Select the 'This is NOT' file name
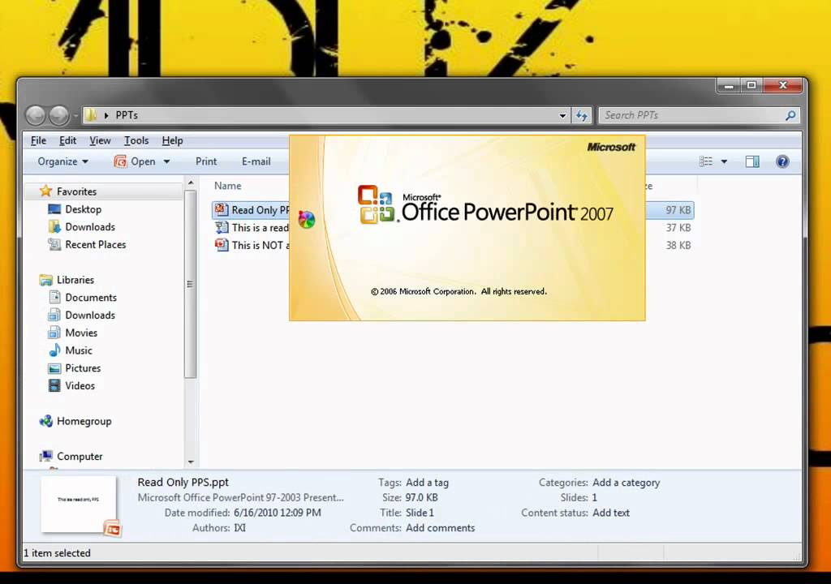The width and height of the screenshot is (831, 584). click(260, 245)
